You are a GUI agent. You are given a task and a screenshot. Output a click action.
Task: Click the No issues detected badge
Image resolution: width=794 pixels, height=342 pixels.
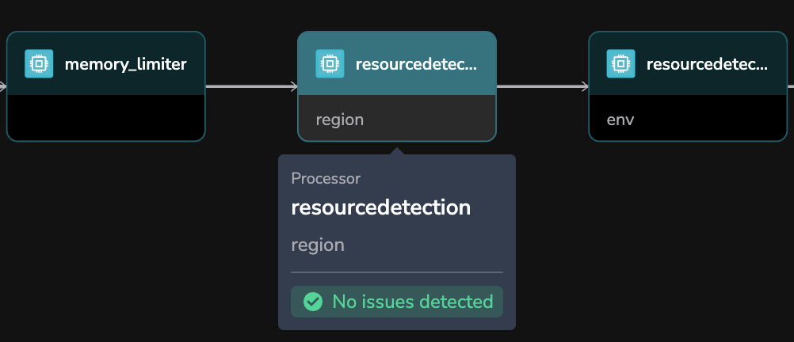click(x=396, y=302)
